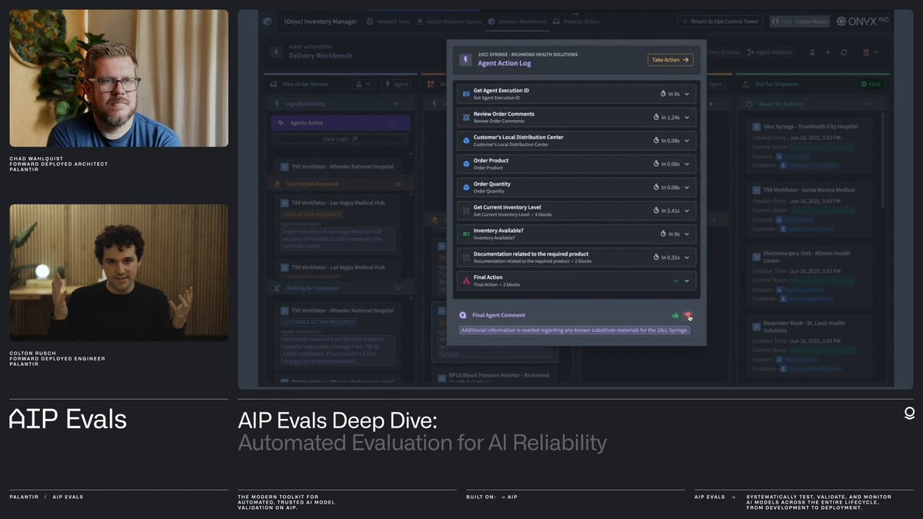Click the Documentation related to product row icon
The image size is (923, 519).
tap(465, 258)
